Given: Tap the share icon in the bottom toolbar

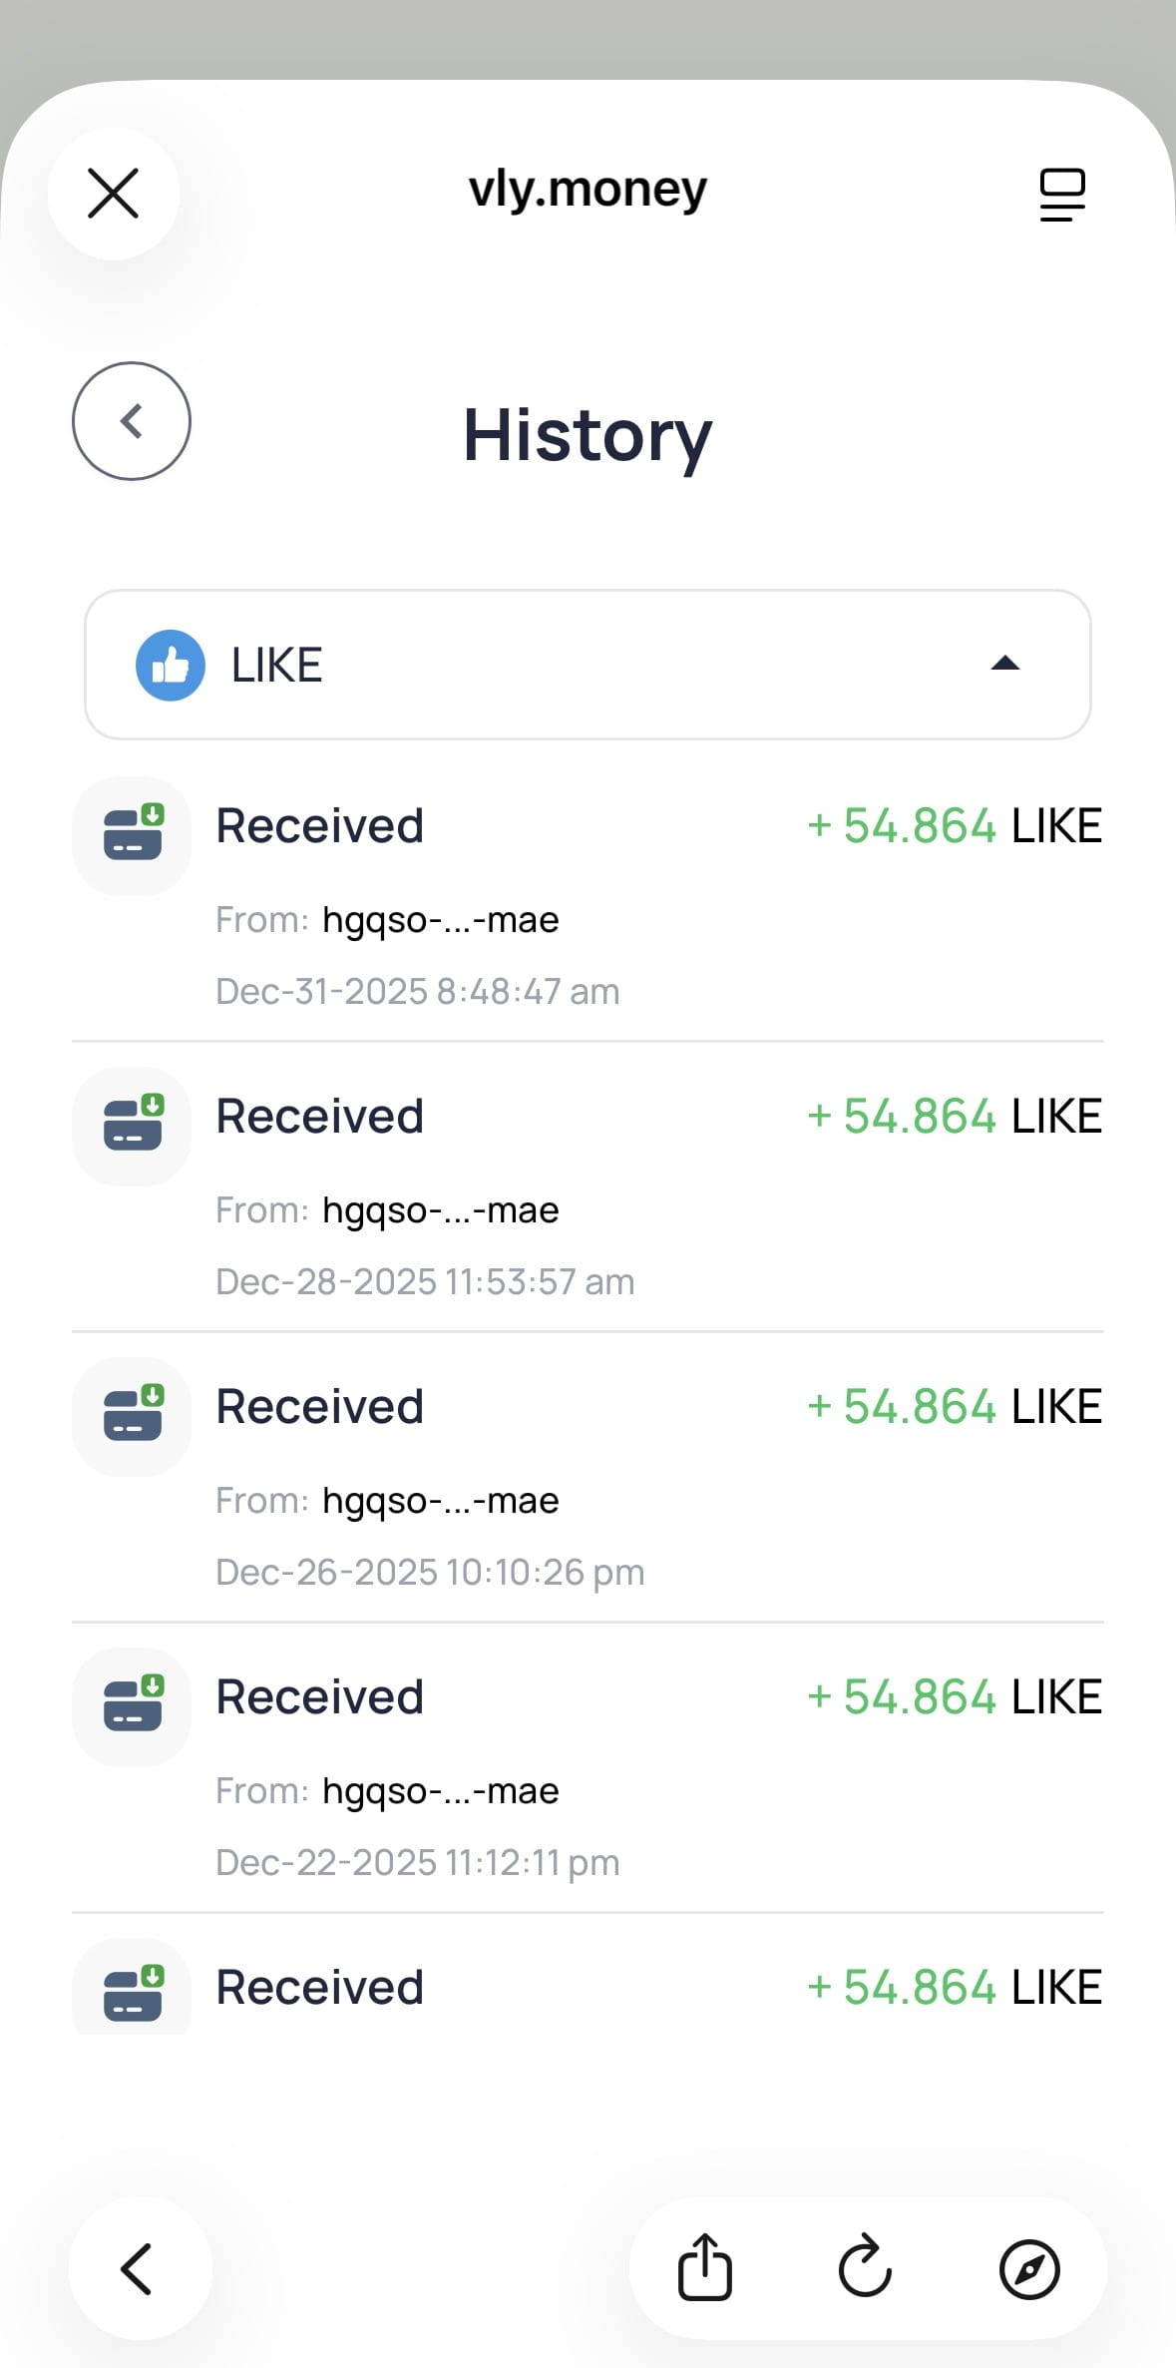Looking at the screenshot, I should pos(705,2269).
